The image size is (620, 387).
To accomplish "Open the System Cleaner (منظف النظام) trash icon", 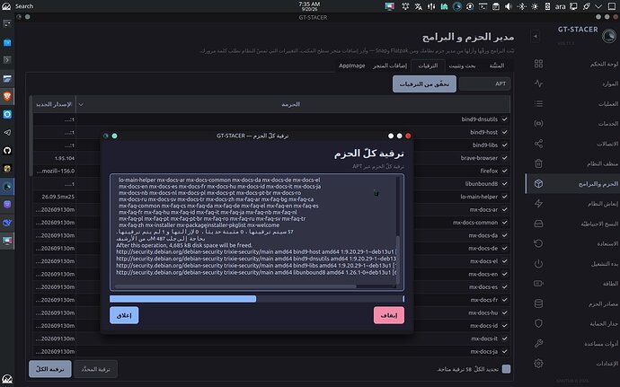I will click(x=538, y=163).
